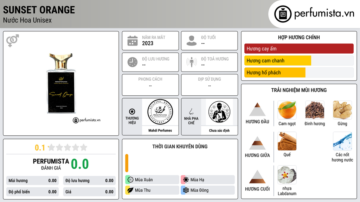
Task: Click the Hương hổ phách accord bar
Action: tap(299, 73)
